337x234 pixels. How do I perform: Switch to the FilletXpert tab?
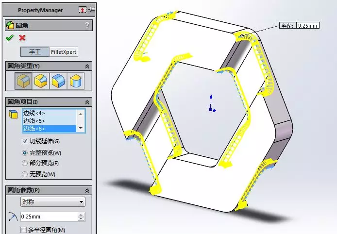64,52
